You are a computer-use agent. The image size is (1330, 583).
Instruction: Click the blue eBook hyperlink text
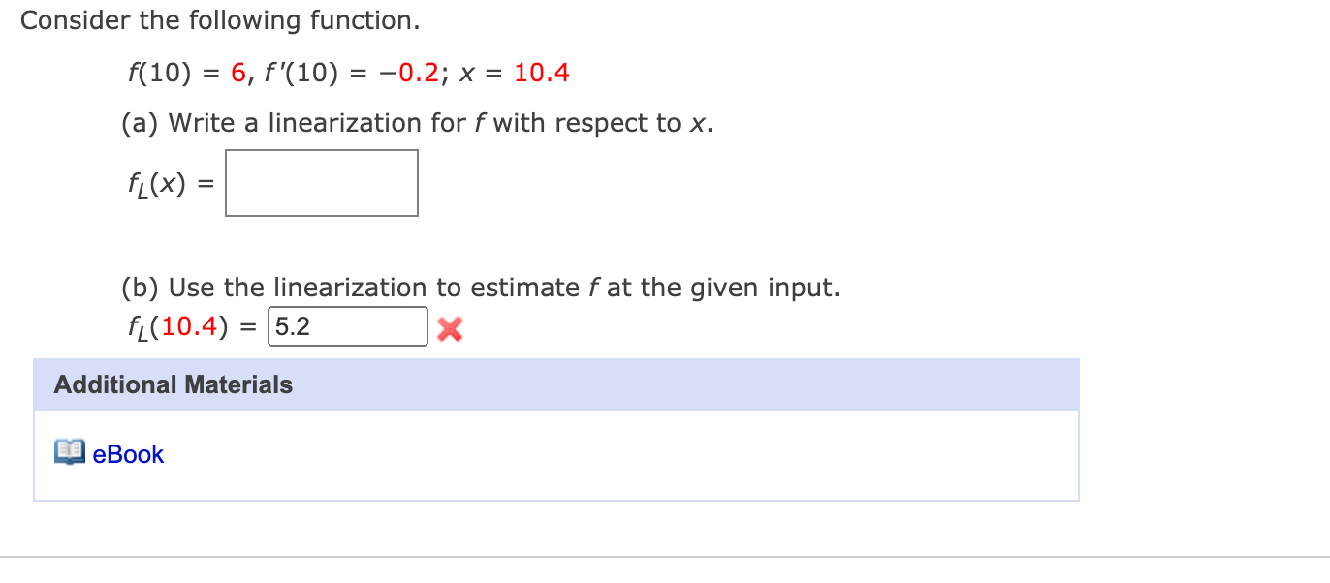126,454
